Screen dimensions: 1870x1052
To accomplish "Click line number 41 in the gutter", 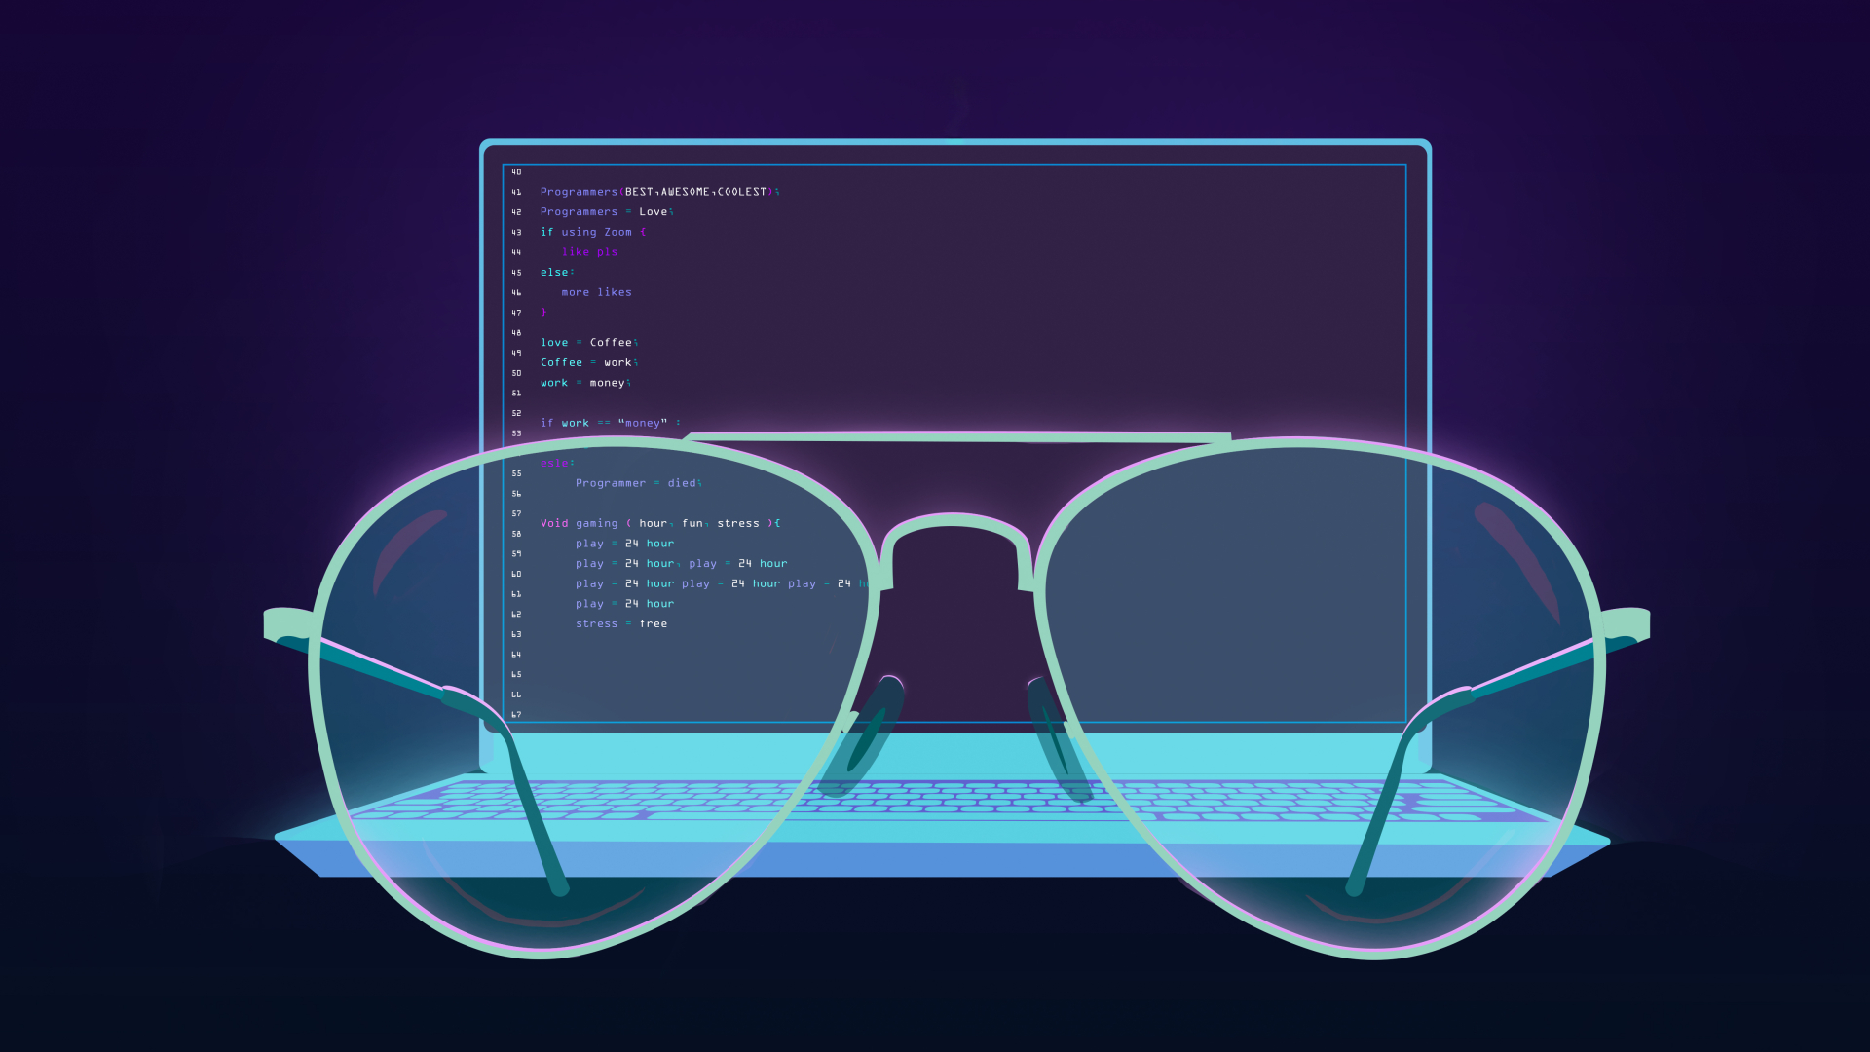I will (516, 192).
